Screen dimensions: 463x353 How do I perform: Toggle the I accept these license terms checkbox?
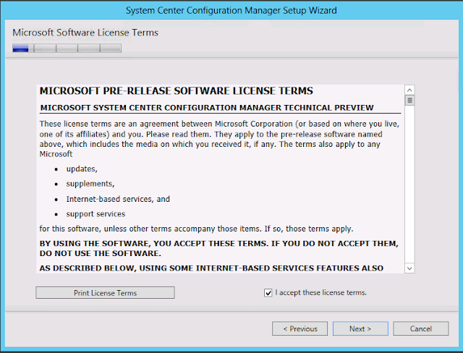pyautogui.click(x=268, y=293)
